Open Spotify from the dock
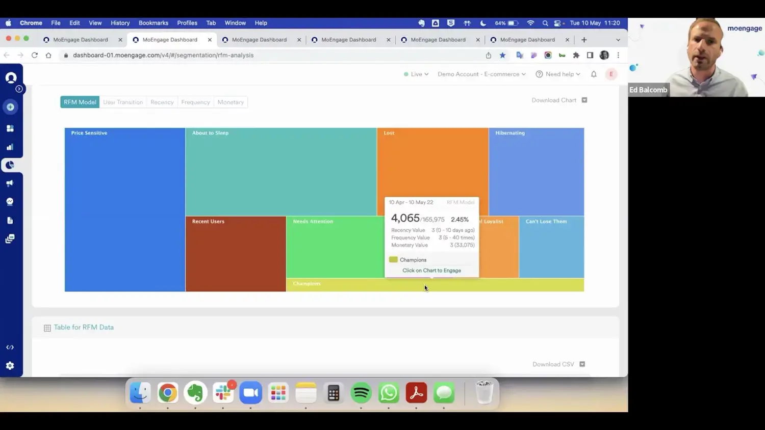The width and height of the screenshot is (765, 430). pyautogui.click(x=361, y=393)
